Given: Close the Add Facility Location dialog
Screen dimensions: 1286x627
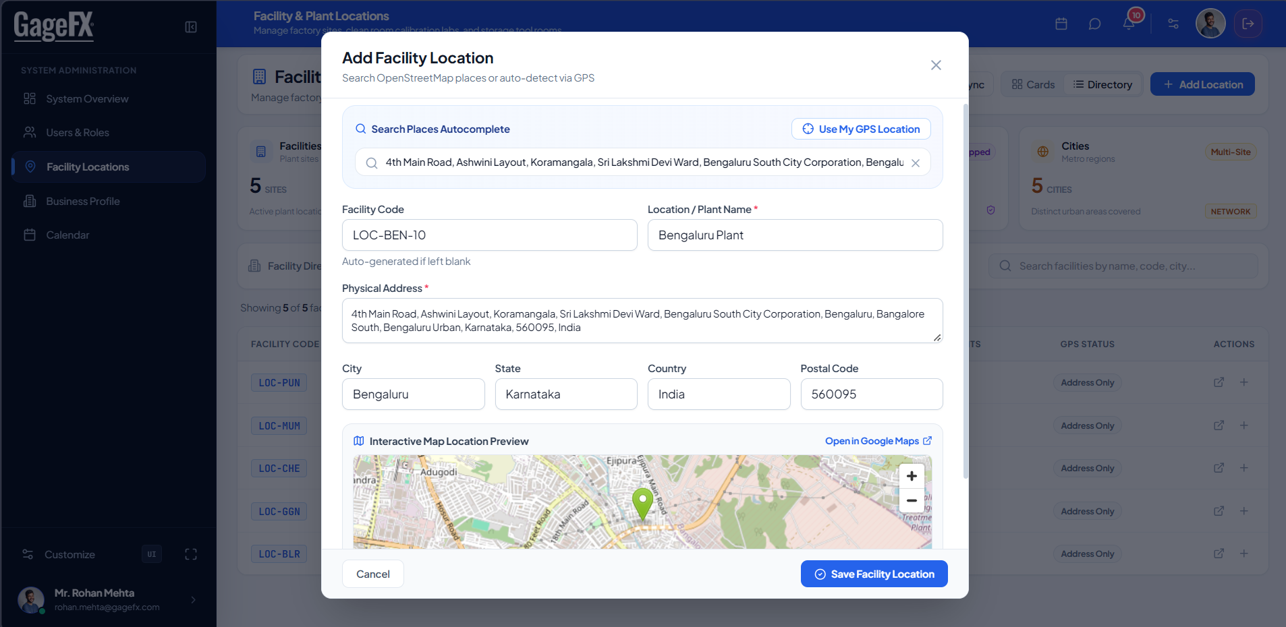Looking at the screenshot, I should (936, 65).
